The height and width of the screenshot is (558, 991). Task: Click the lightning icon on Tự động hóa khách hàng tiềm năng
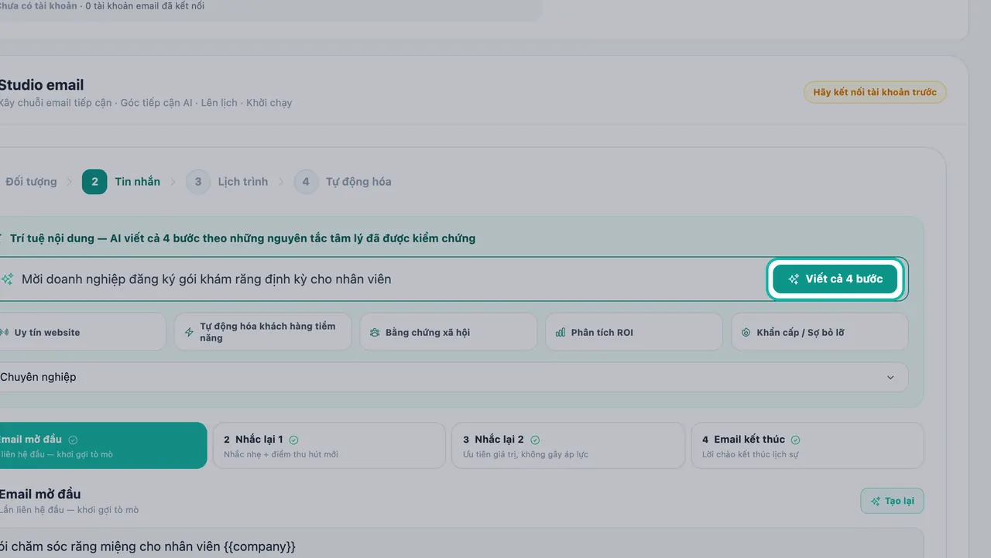(x=189, y=332)
